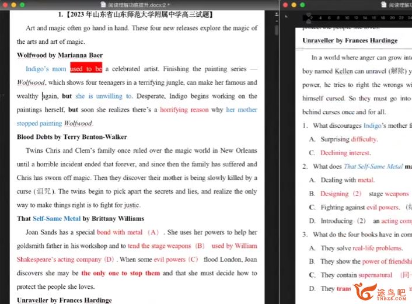This screenshot has width=412, height=304.
Task: Click the tab-stop selector left of the right window's ruler
Action: coord(287,16)
